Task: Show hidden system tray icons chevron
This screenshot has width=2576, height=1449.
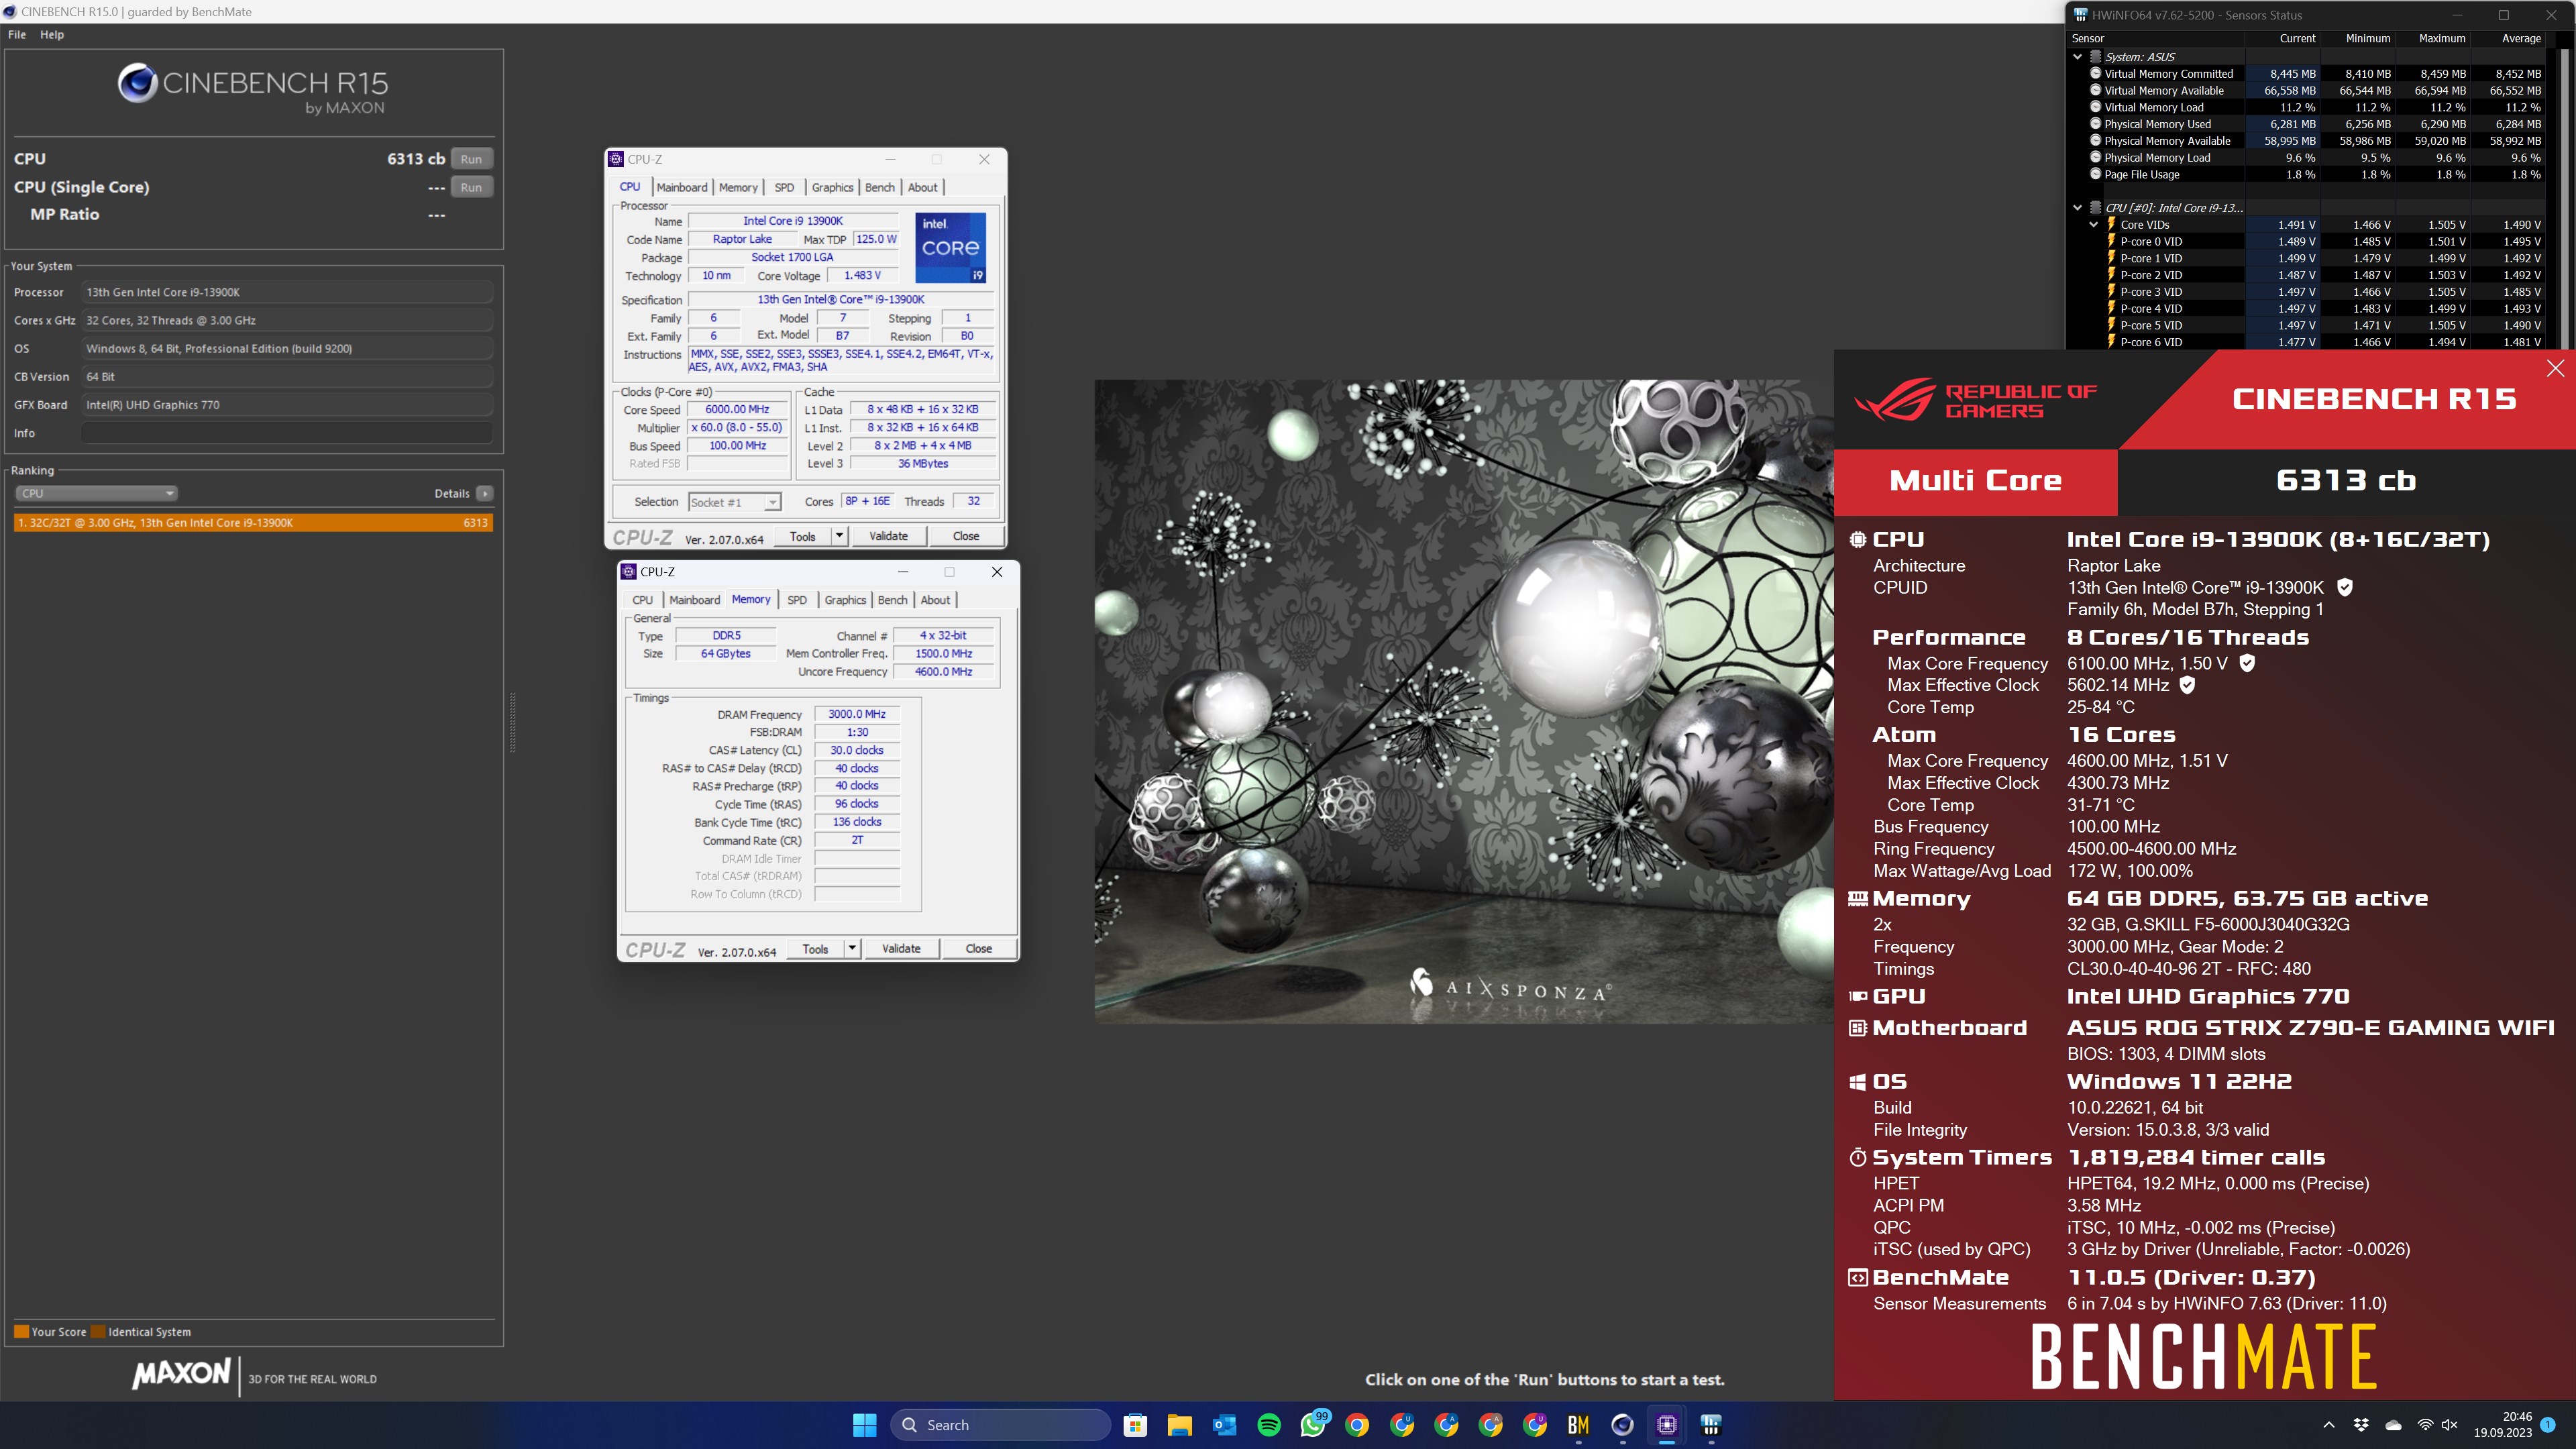Action: coord(2329,1425)
